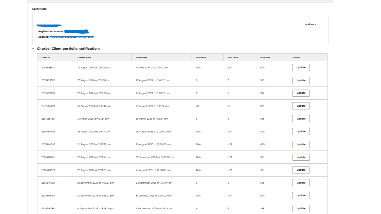Image resolution: width=381 pixels, height=214 pixels.
Task: Click the CreditSafe heading
Action: click(39, 9)
